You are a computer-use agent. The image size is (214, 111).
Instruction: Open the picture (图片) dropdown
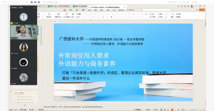[x=161, y=14]
